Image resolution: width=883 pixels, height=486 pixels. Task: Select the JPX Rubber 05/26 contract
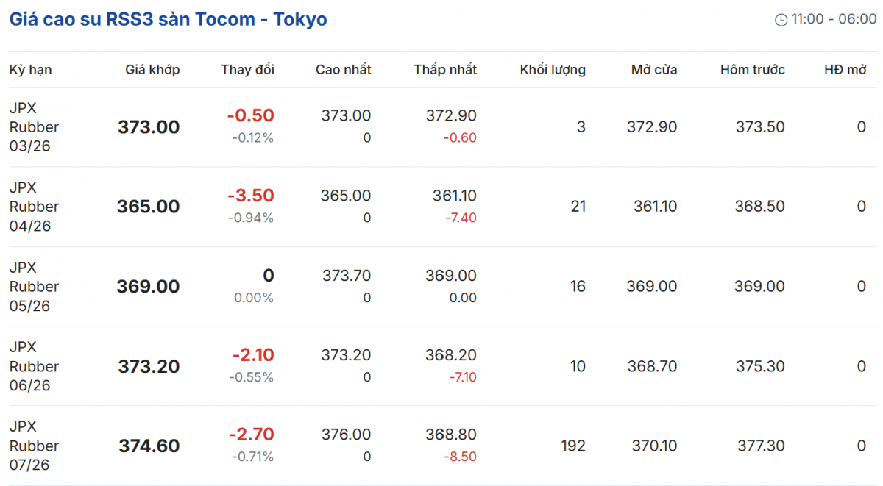click(34, 287)
